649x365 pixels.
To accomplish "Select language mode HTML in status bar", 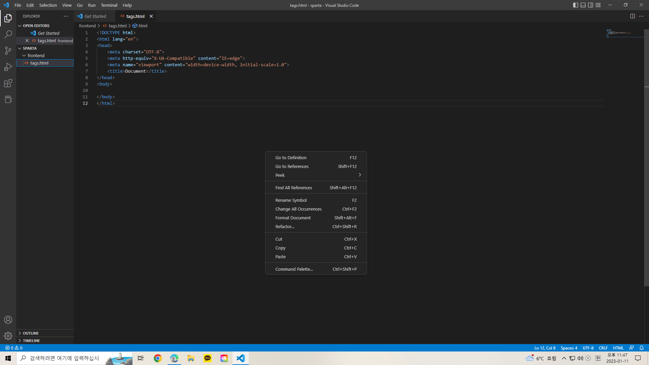I will tap(618, 348).
